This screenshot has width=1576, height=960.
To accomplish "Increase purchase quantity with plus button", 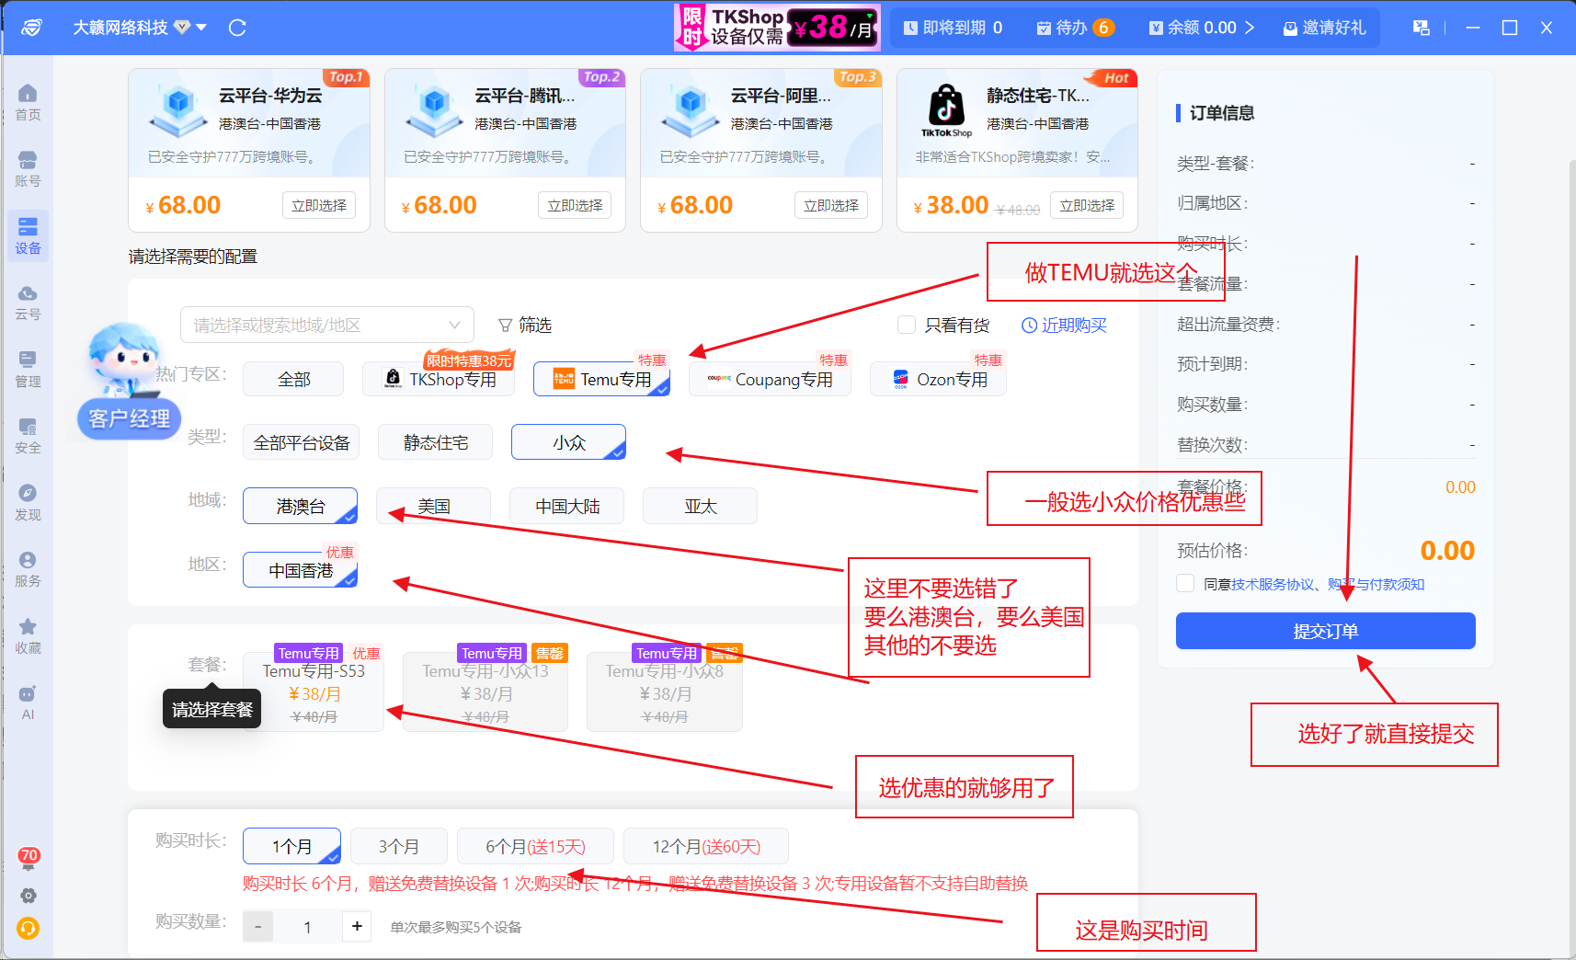I will pos(357,927).
